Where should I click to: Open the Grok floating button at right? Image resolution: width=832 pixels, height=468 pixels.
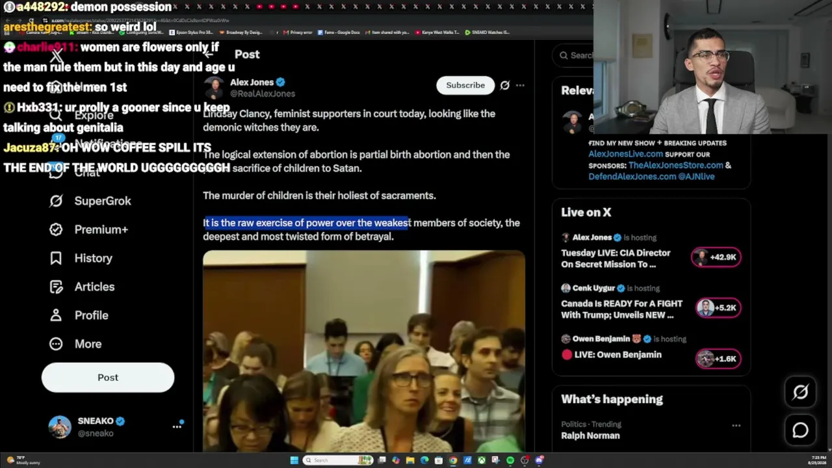click(800, 392)
